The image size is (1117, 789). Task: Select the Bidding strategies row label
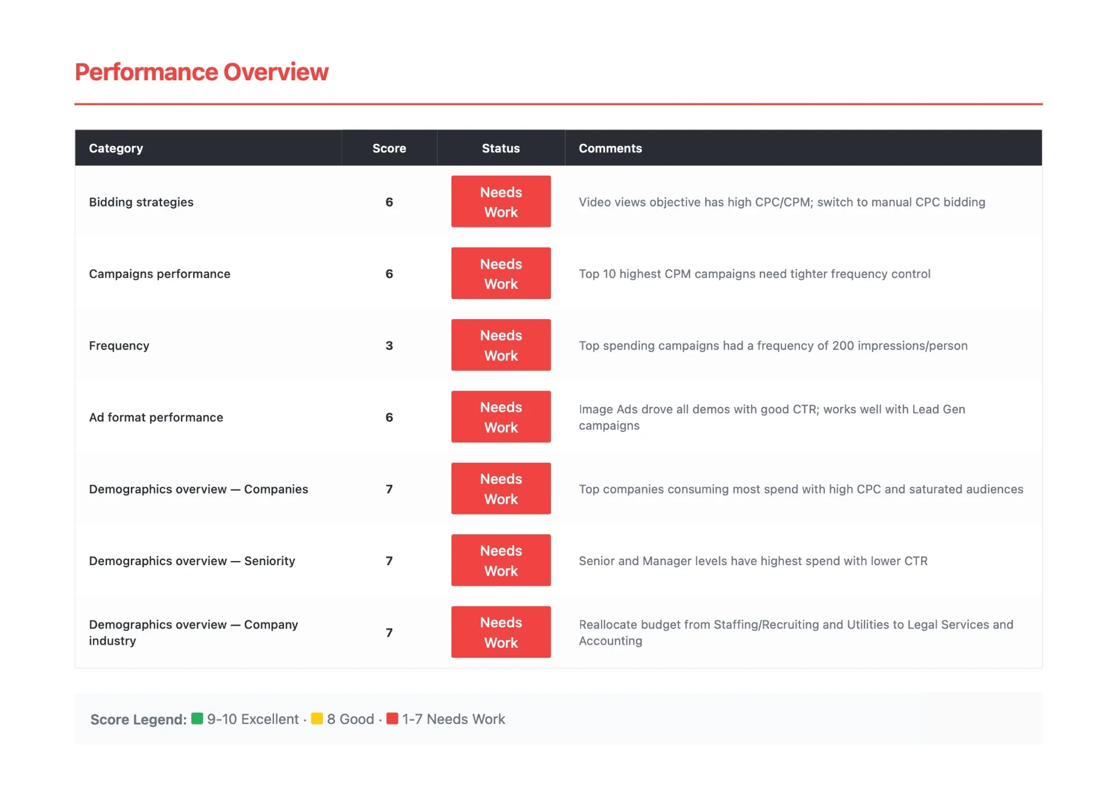[141, 202]
